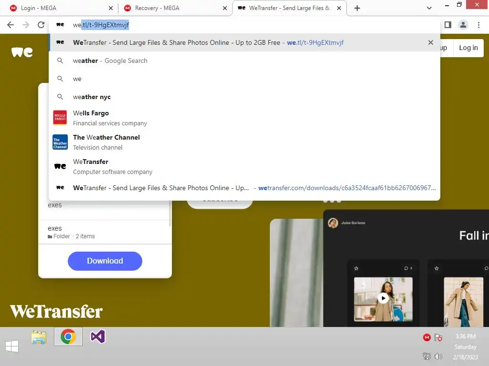Image resolution: width=489 pixels, height=366 pixels.
Task: Switch to the Login - MEGA tab
Action: click(x=59, y=8)
